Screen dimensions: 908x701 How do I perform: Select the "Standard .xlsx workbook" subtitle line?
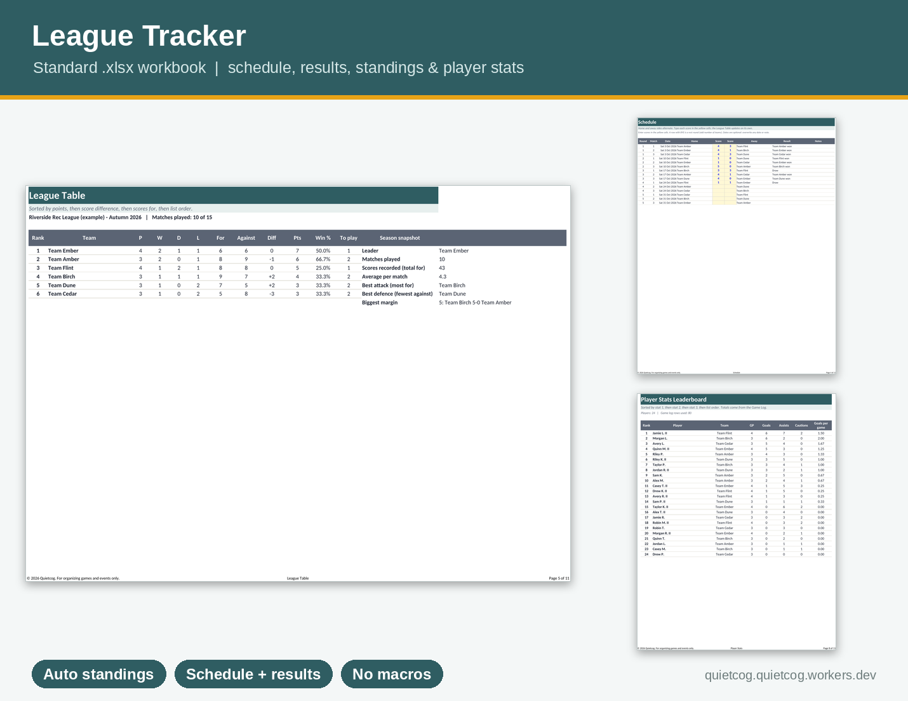[278, 68]
